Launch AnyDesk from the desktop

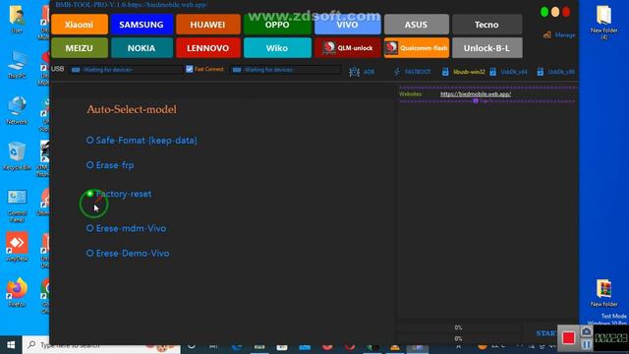pyautogui.click(x=17, y=247)
